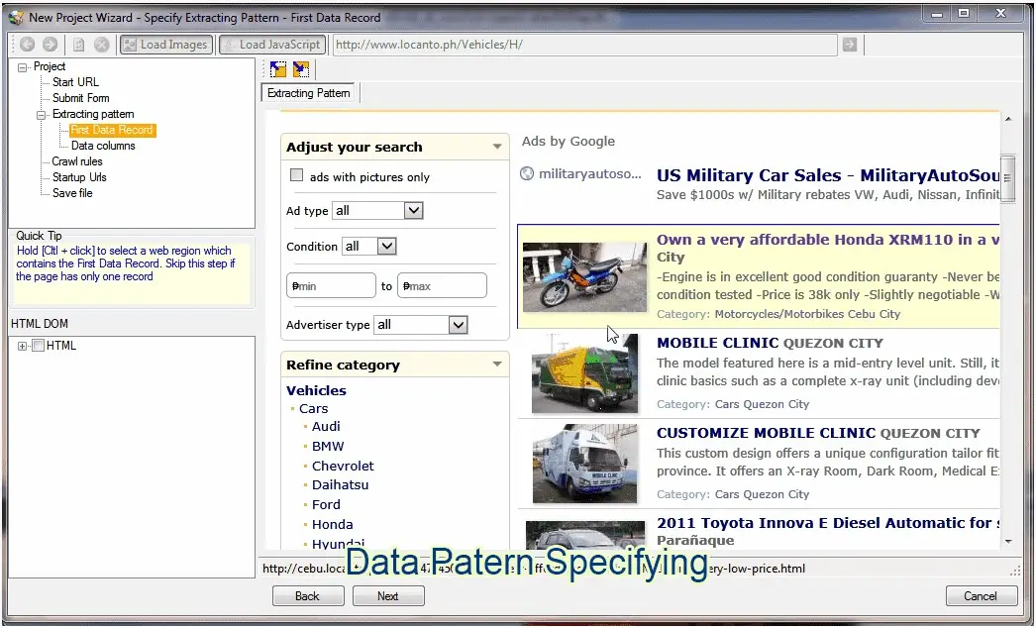This screenshot has height=628, width=1036.
Task: Click the 2011 Toyota Innova listing title
Action: 827,523
